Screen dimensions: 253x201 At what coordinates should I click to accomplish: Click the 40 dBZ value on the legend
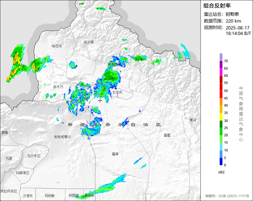[x=226, y=106]
